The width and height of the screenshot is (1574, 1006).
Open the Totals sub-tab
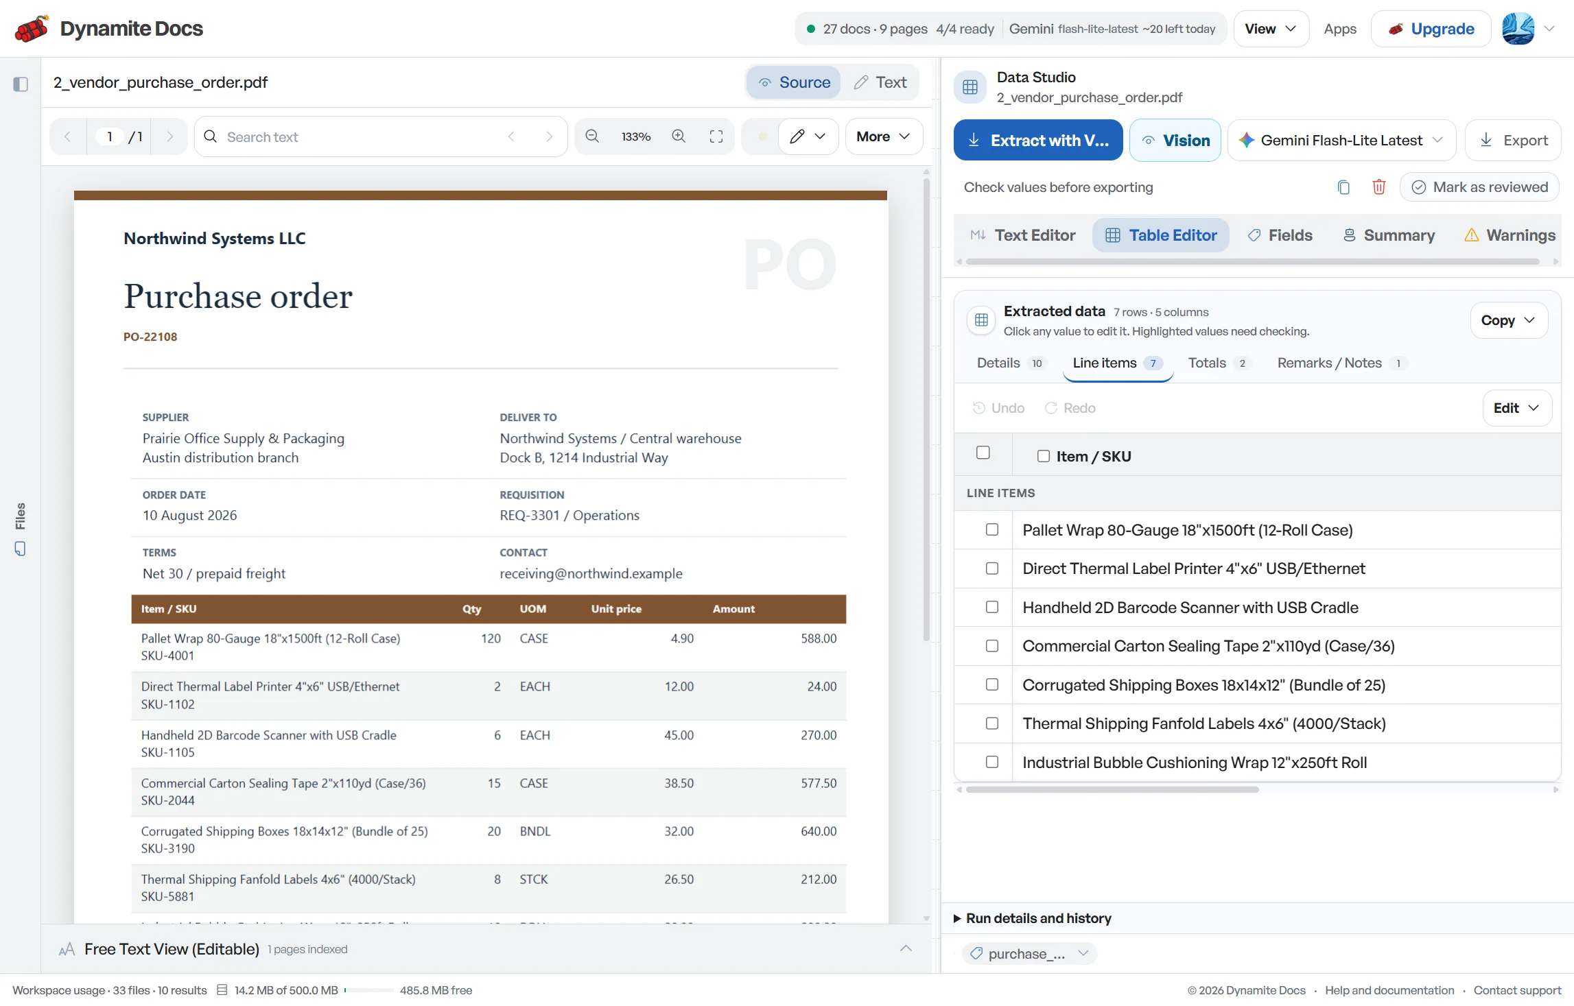[x=1219, y=363]
